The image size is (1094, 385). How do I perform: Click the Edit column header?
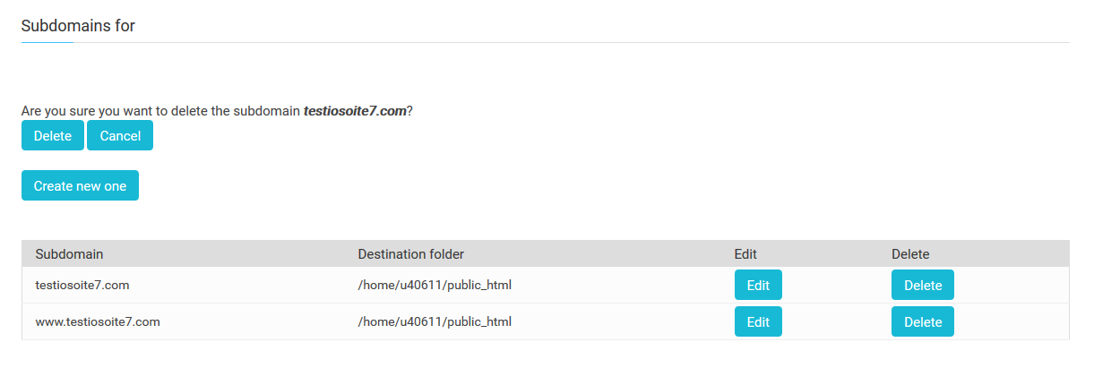click(745, 254)
